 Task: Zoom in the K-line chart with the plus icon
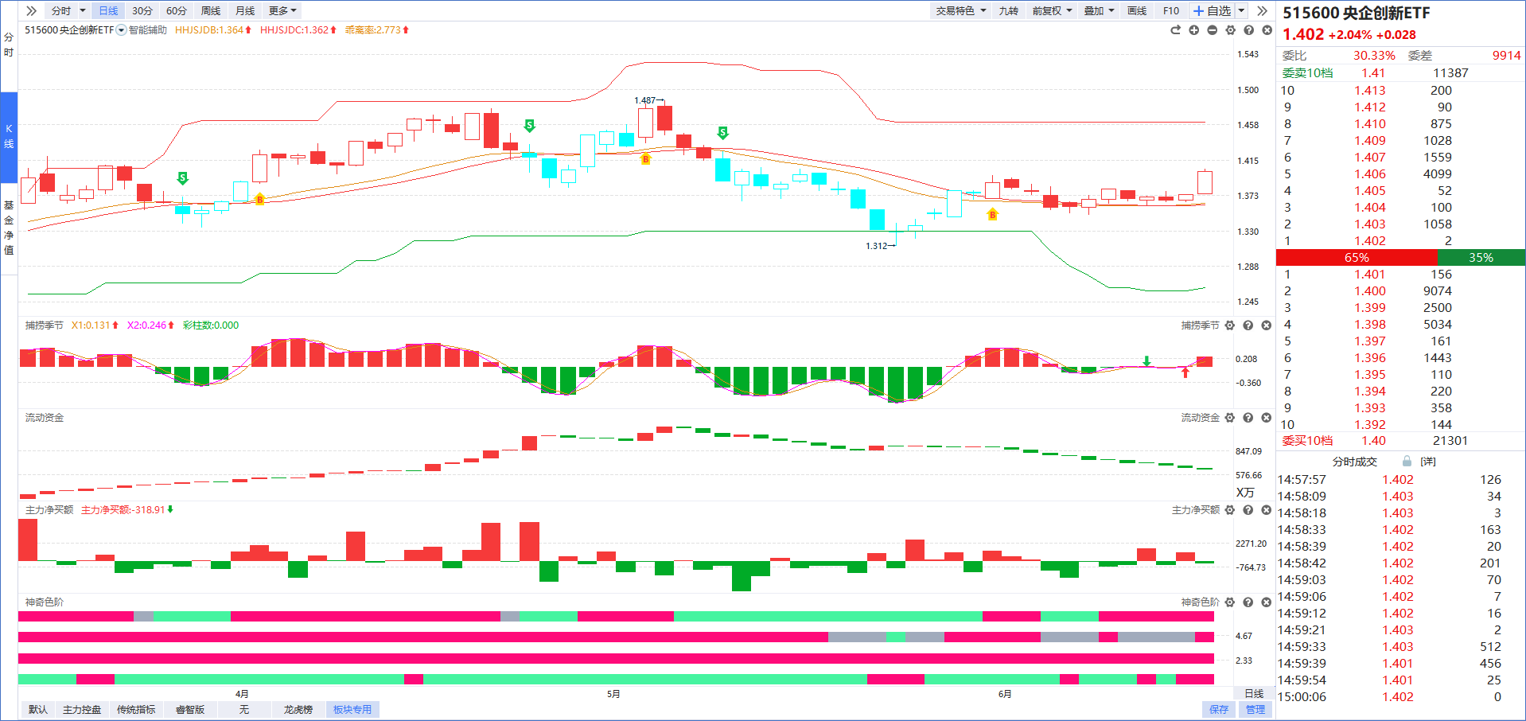(x=1193, y=30)
